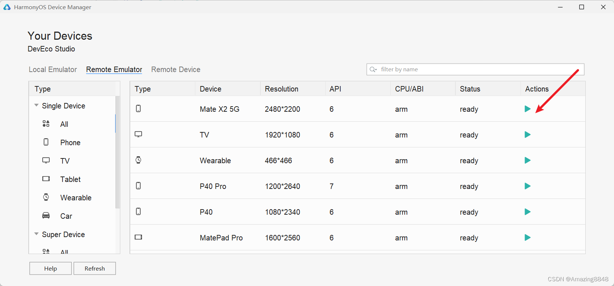Image resolution: width=614 pixels, height=286 pixels.
Task: Launch the MatePad Pro emulator
Action: coord(528,237)
